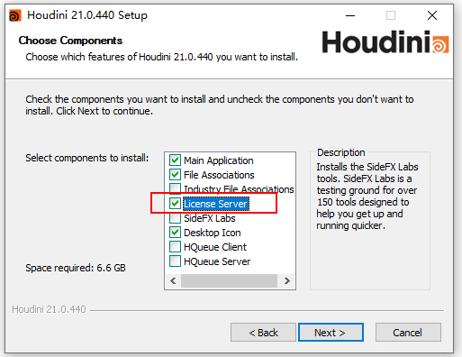Click the Houdini swirl logo in header

click(440, 44)
